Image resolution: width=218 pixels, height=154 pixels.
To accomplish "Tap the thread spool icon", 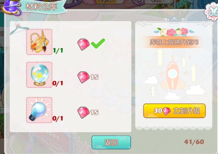I will tap(12, 7).
